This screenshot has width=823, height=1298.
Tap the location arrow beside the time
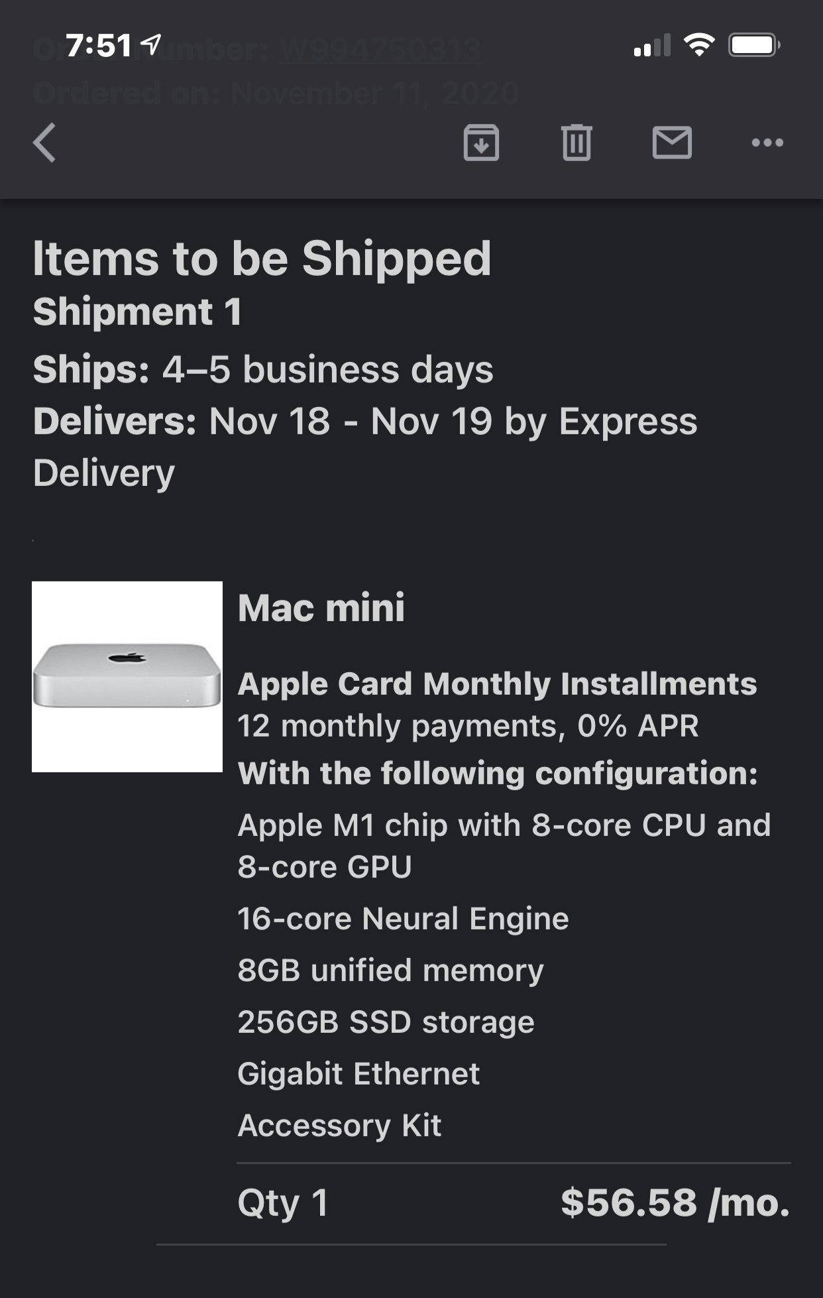point(152,44)
